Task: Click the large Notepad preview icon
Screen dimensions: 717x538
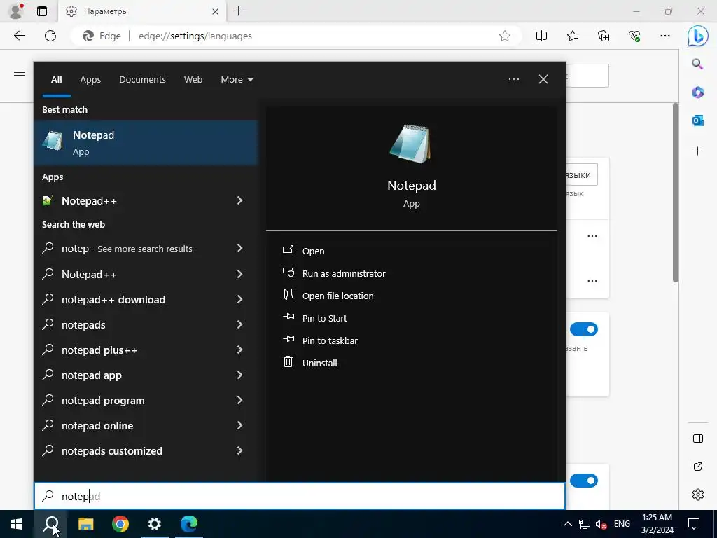Action: click(410, 144)
